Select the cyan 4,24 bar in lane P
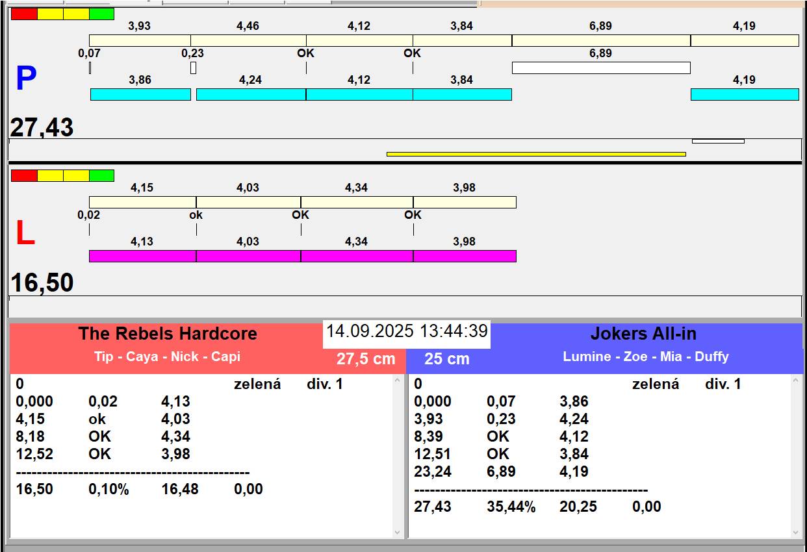The image size is (807, 552). coord(251,95)
